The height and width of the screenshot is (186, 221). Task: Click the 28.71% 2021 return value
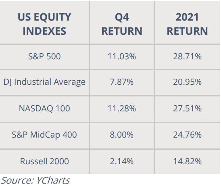187,56
